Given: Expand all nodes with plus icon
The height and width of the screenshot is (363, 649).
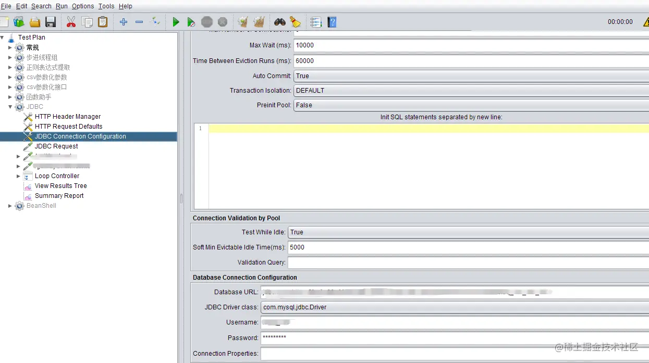Looking at the screenshot, I should [124, 22].
